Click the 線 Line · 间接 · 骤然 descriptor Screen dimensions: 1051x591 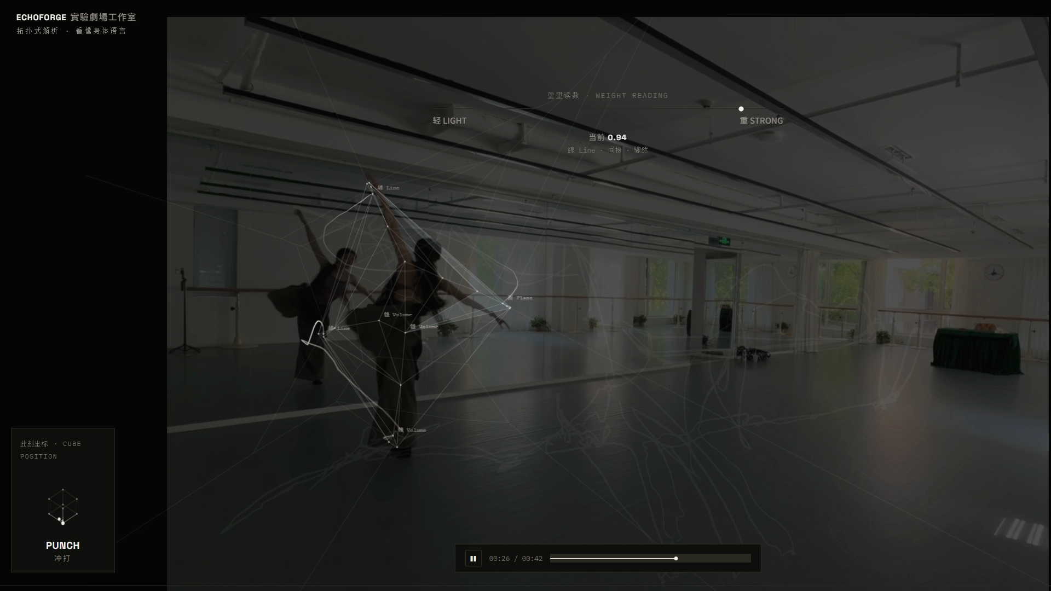608,150
